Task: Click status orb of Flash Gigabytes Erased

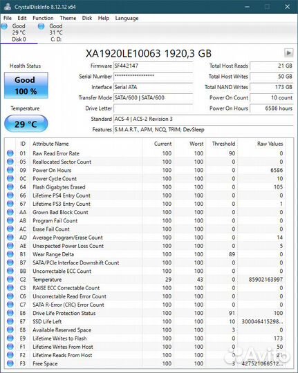Action: pos(10,187)
